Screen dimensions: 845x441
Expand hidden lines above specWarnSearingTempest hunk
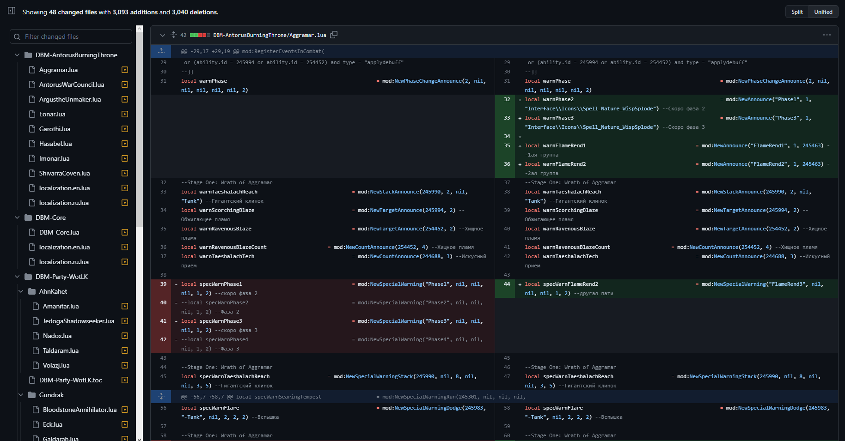[x=161, y=396]
